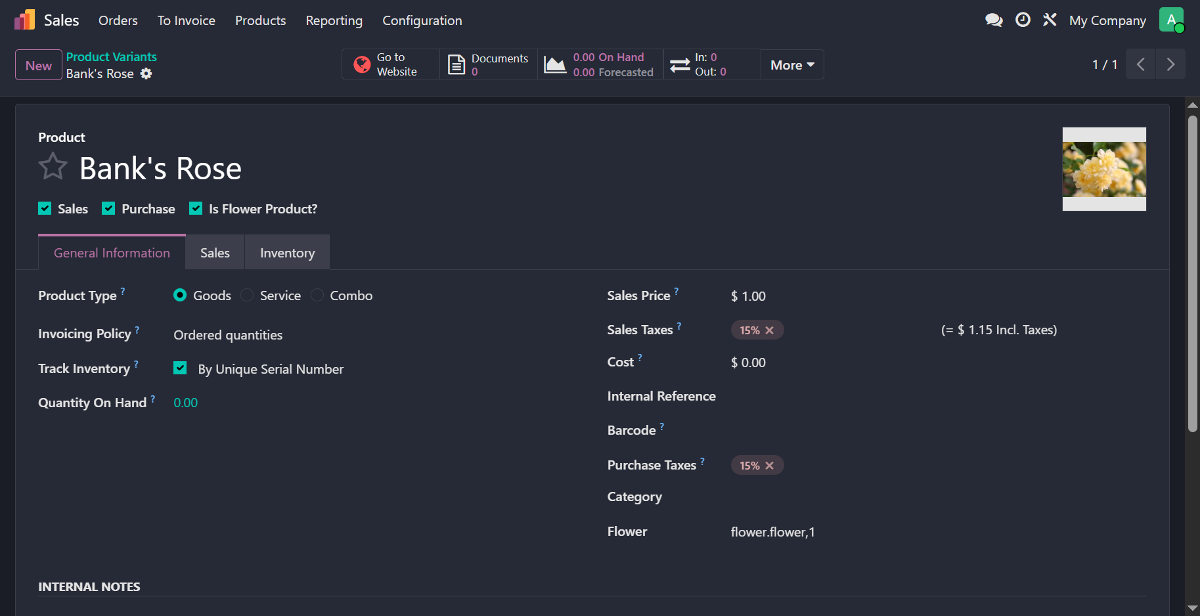Image resolution: width=1200 pixels, height=616 pixels.
Task: Open the On Hand forecast chart icon
Action: 555,64
